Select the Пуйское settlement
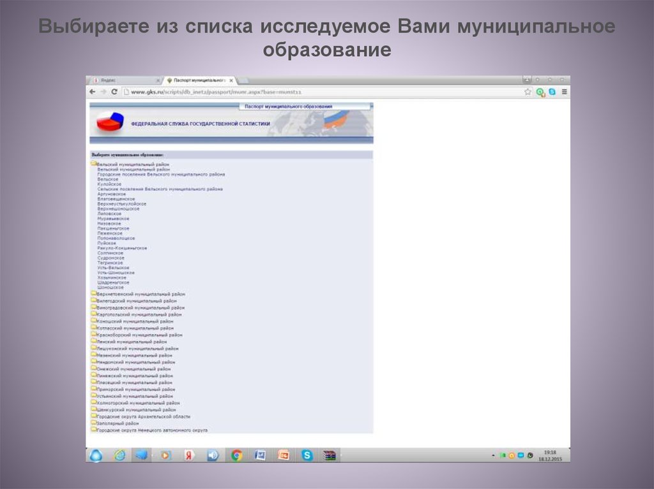Screen dimensions: 654x489 point(107,244)
